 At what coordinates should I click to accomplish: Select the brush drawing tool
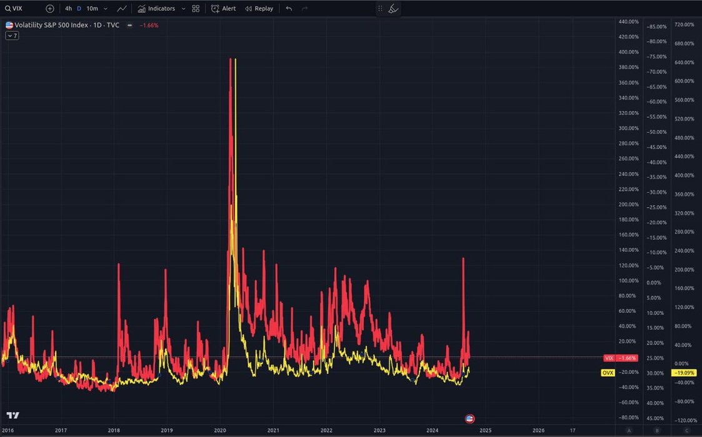(x=393, y=9)
